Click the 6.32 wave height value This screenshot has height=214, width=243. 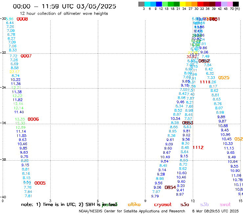(210, 73)
